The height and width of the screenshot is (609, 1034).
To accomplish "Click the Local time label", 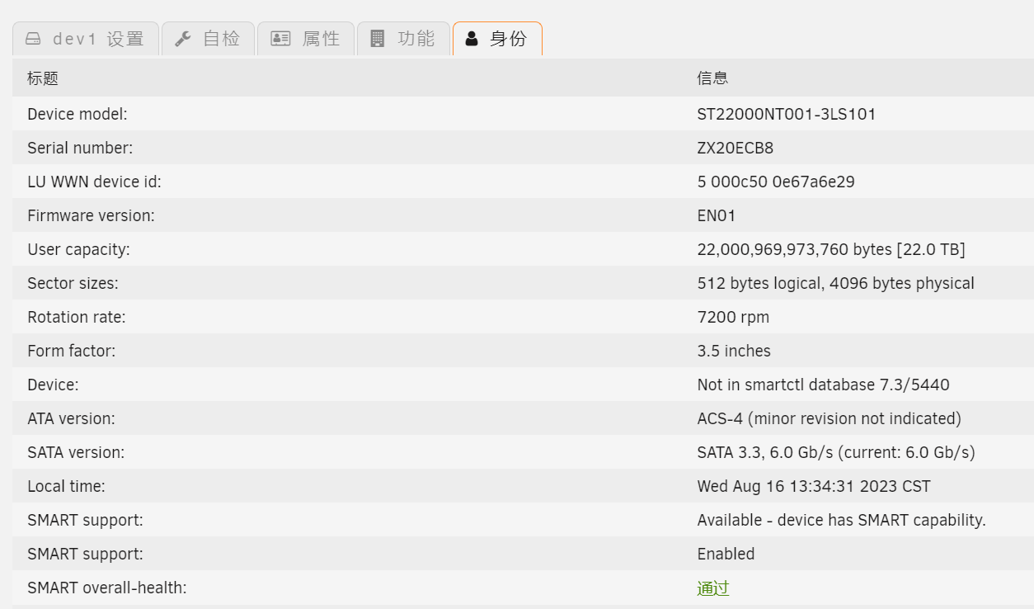I will [66, 486].
